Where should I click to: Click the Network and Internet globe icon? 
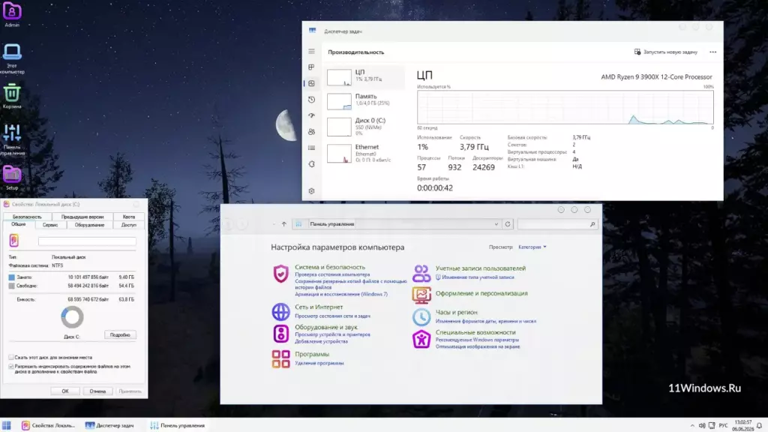pos(280,311)
